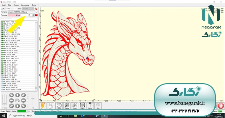
Task: Open the Windows Start menu
Action: click(x=3, y=116)
